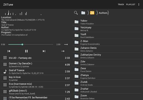Viewport: 143px width, 100px height.
Task: Click the 0:56 elapsed time label
Action: [3, 44]
